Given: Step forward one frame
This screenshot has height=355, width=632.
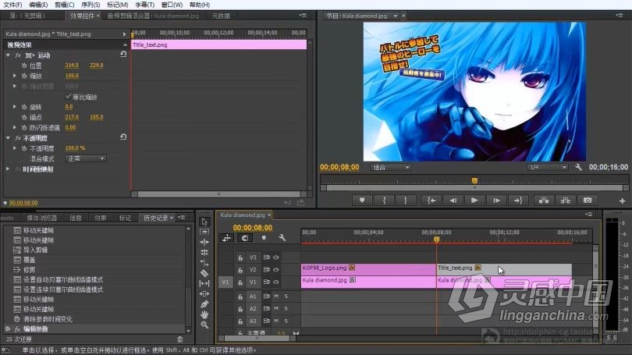Looking at the screenshot, I should coord(496,201).
